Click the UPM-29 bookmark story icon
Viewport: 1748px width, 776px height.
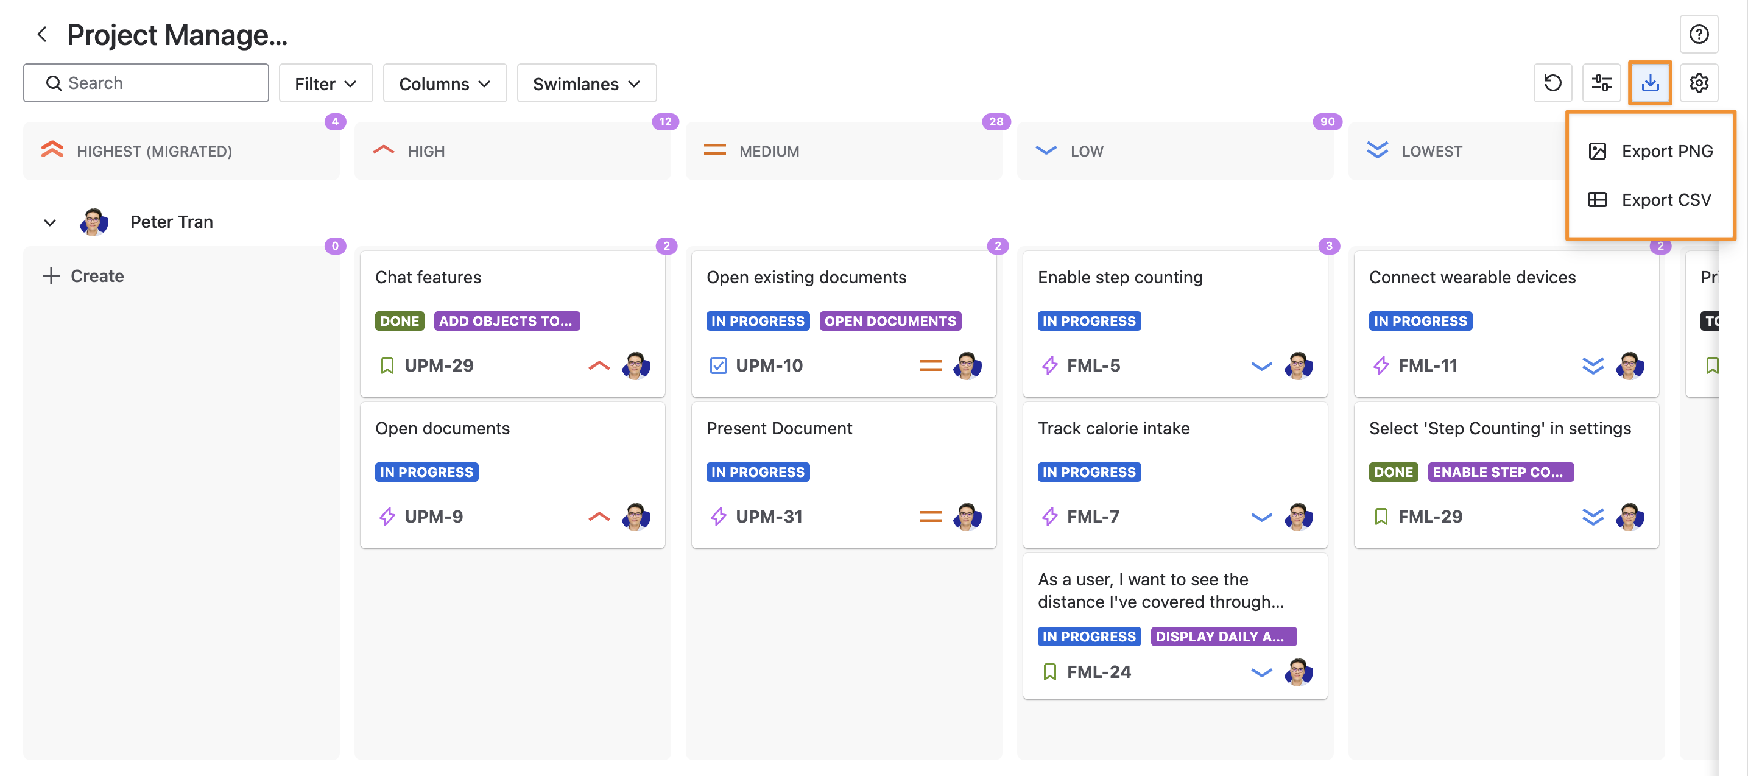(387, 365)
